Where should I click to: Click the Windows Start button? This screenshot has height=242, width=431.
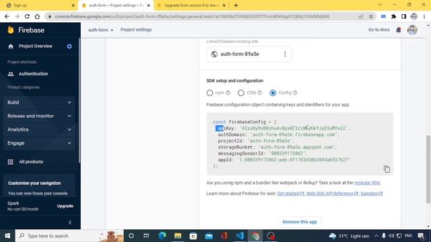(x=7, y=236)
